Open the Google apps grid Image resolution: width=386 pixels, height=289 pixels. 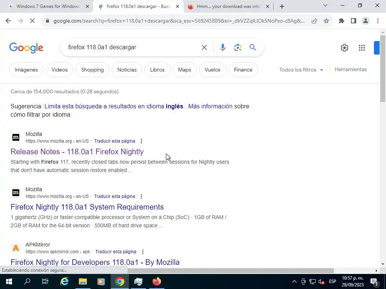coord(361,48)
